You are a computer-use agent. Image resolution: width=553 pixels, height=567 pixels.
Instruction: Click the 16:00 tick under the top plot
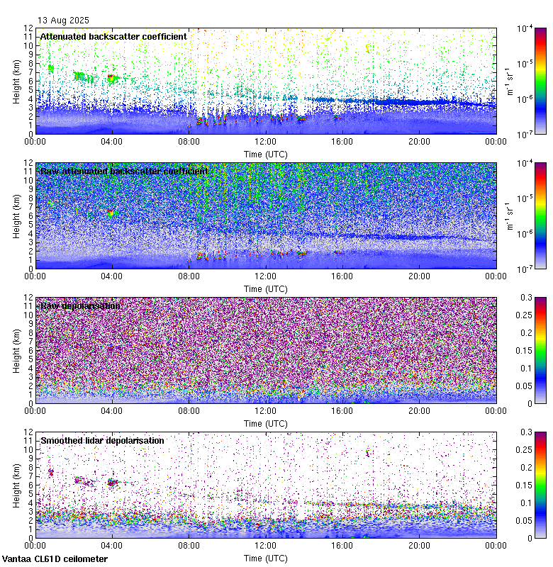click(x=342, y=141)
